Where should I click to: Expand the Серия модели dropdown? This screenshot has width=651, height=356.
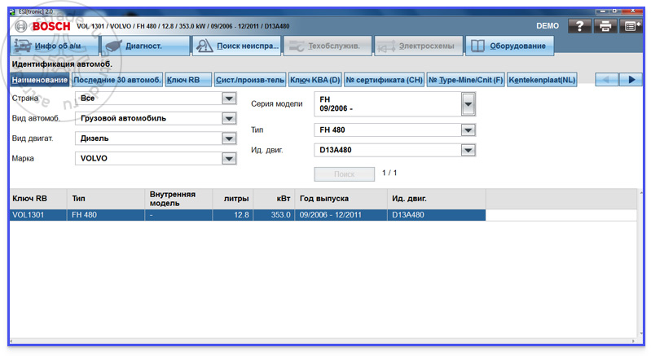tap(468, 103)
